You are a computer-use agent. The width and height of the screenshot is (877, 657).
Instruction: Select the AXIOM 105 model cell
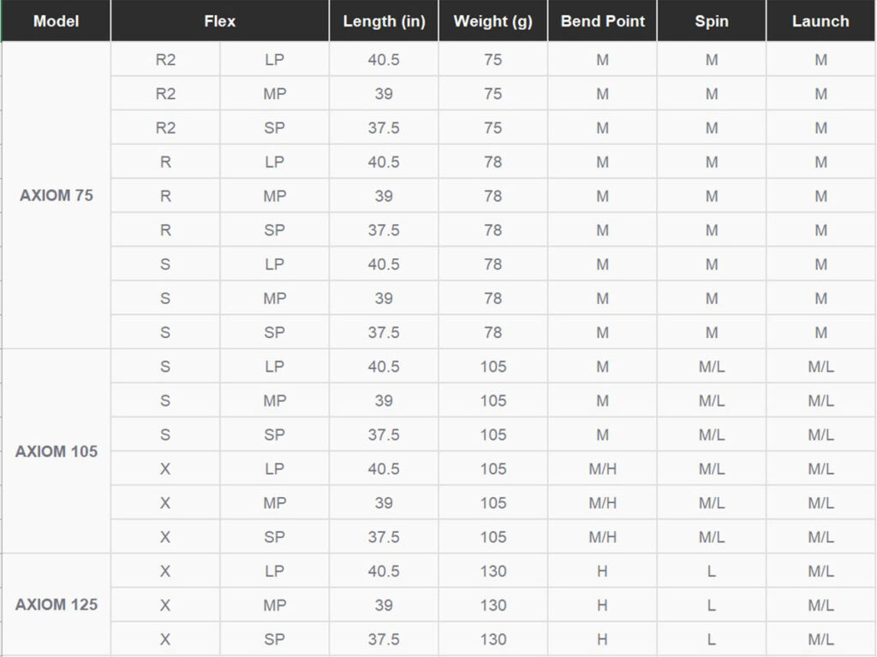point(56,452)
